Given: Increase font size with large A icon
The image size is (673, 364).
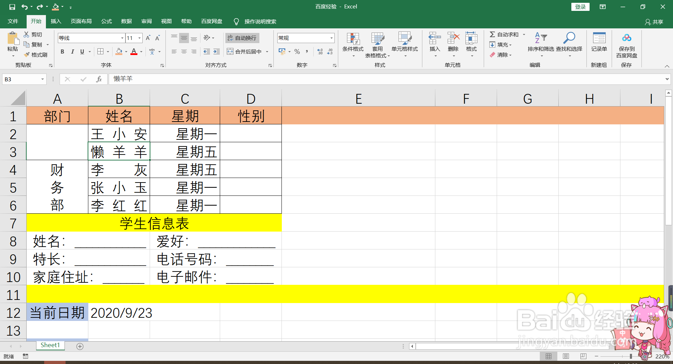Looking at the screenshot, I should (x=148, y=38).
